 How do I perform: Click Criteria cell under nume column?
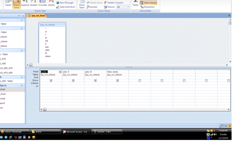tap(51, 83)
